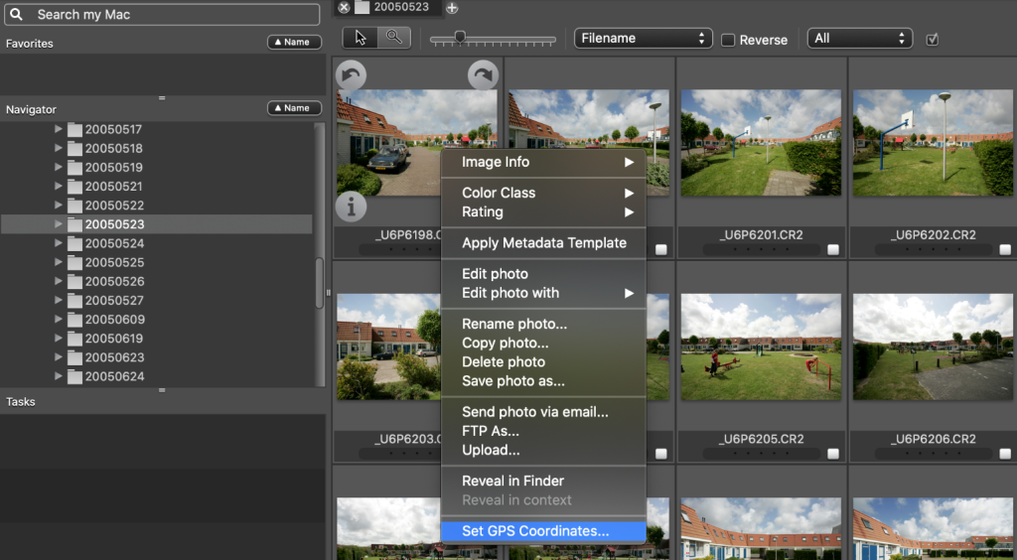Select the _U6P6202.CR2 thumbnail
This screenshot has height=560, width=1017.
[x=933, y=143]
